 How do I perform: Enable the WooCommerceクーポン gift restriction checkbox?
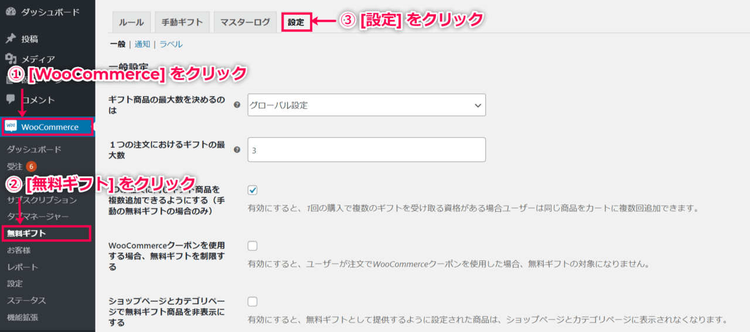253,245
